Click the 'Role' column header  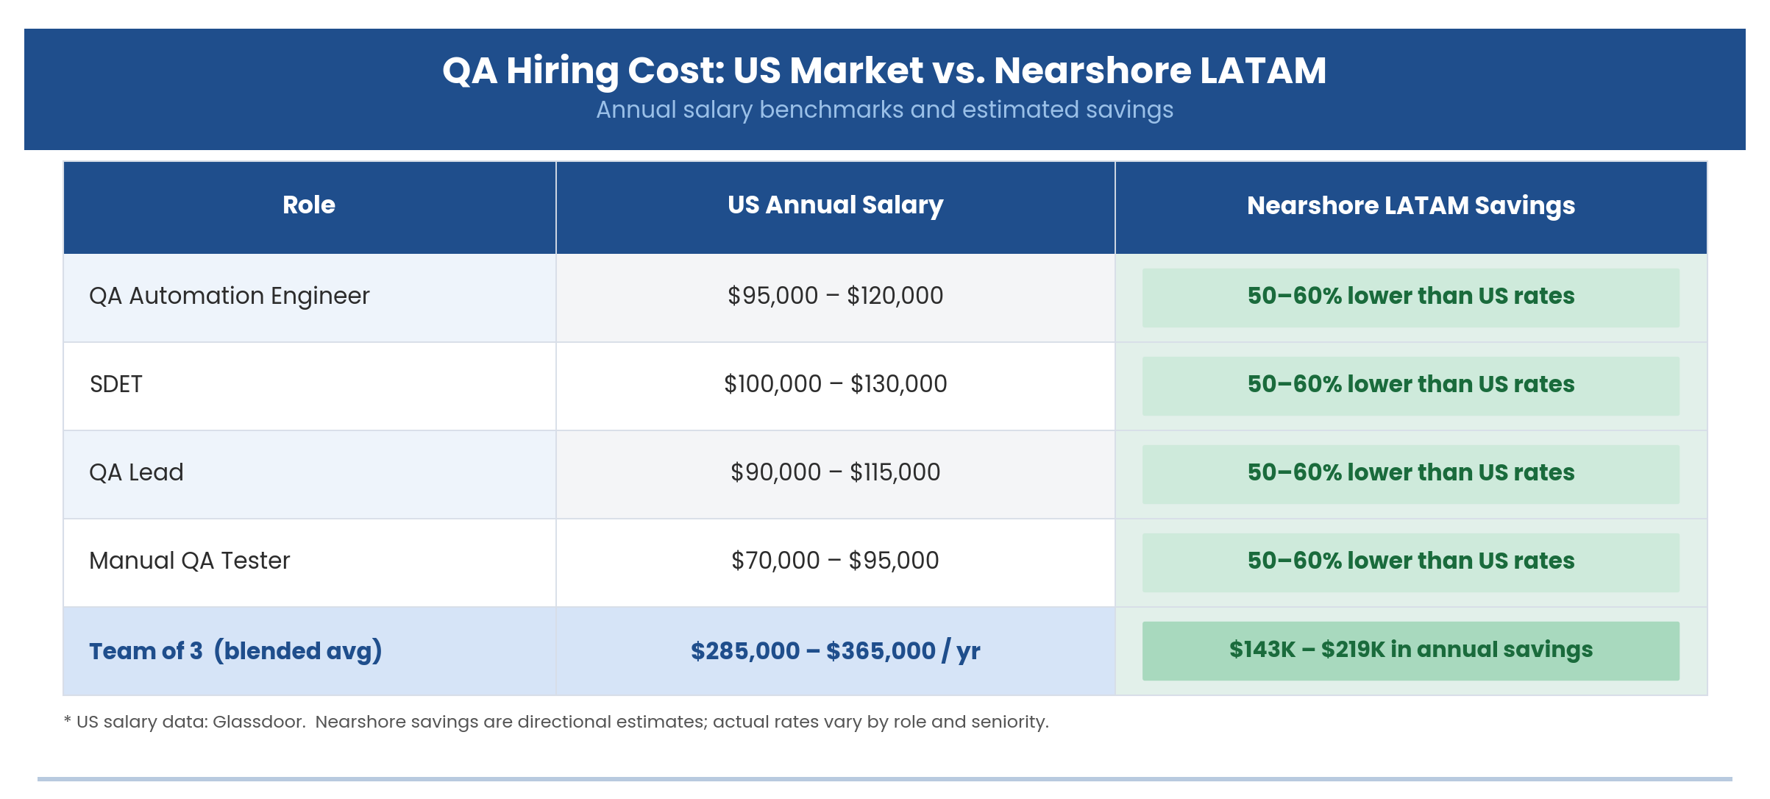pos(309,207)
